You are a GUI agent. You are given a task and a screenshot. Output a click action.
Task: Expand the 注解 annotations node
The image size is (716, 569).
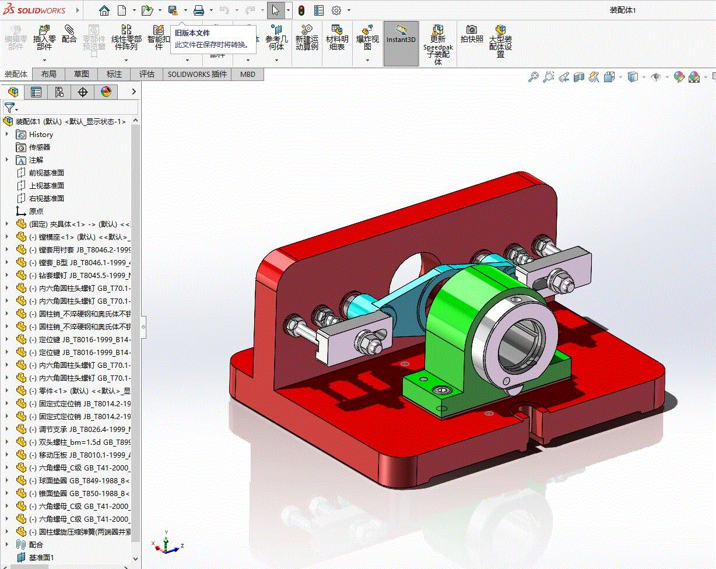7,160
